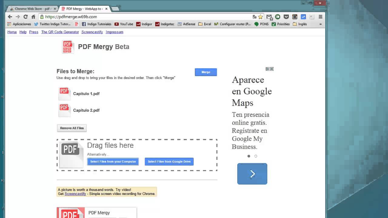Open the Indigo Tutoriales Facebook bookmark
This screenshot has width=388, height=218.
[x=97, y=24]
